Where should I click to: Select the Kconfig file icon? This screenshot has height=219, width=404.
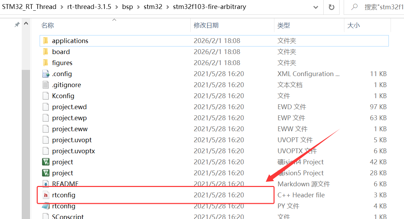pos(46,96)
